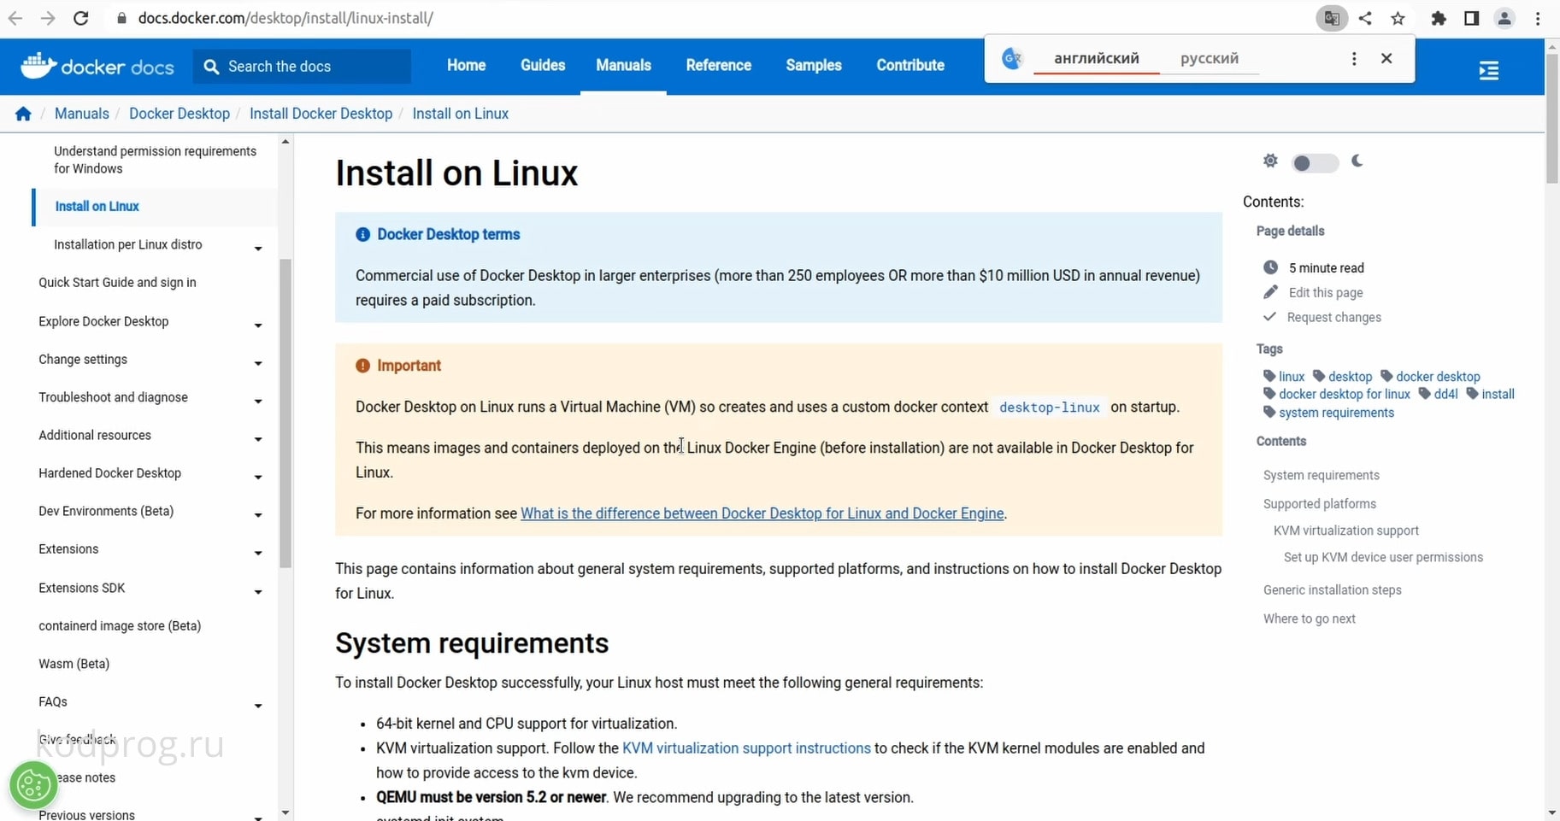Click the docker desktop for linux tag
Image resolution: width=1560 pixels, height=821 pixels.
click(1344, 394)
